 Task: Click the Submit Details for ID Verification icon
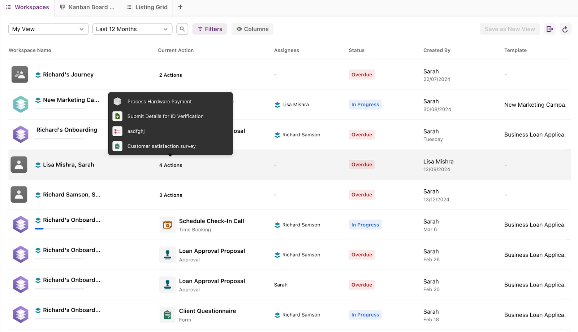point(117,116)
